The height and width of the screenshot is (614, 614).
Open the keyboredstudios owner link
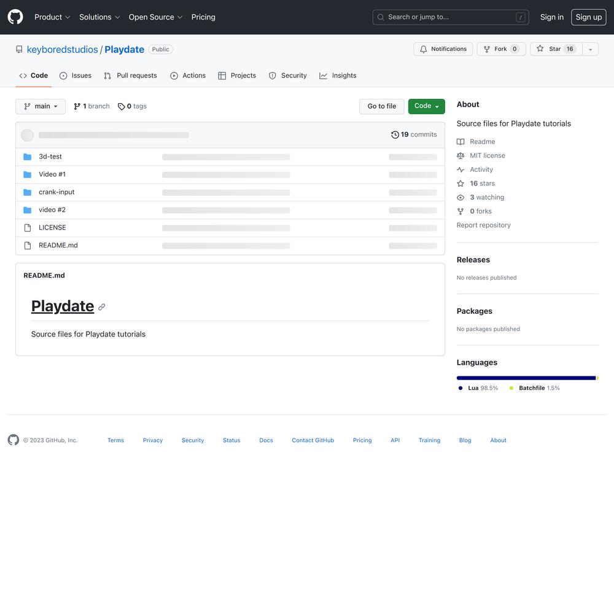pos(62,49)
